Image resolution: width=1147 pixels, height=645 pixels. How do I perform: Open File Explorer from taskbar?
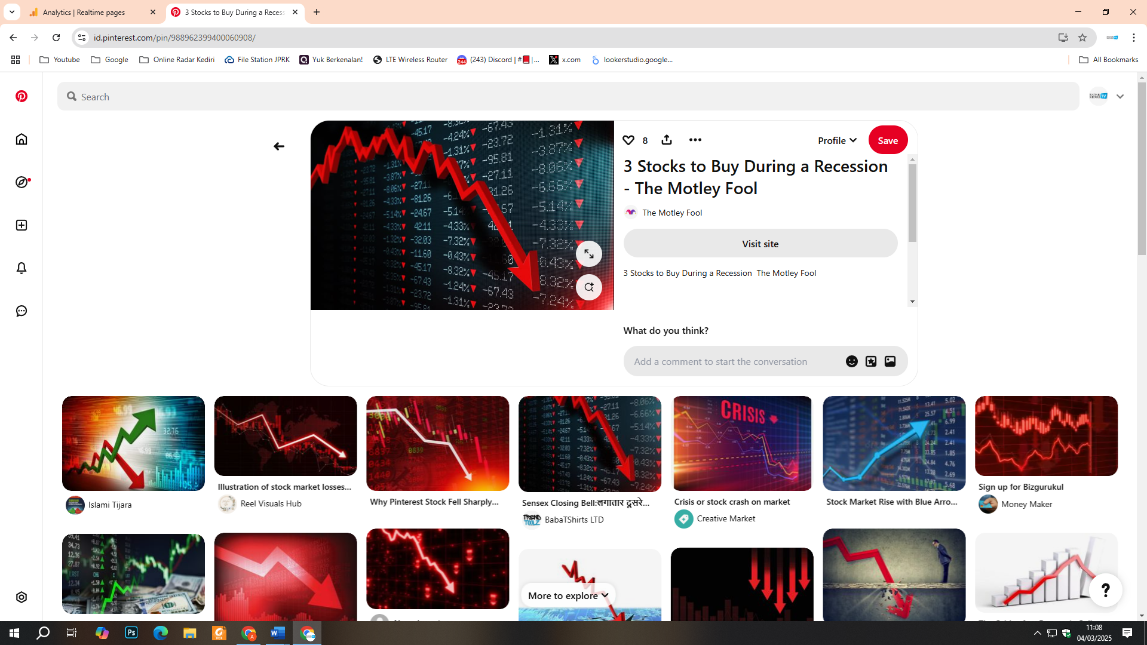click(190, 633)
